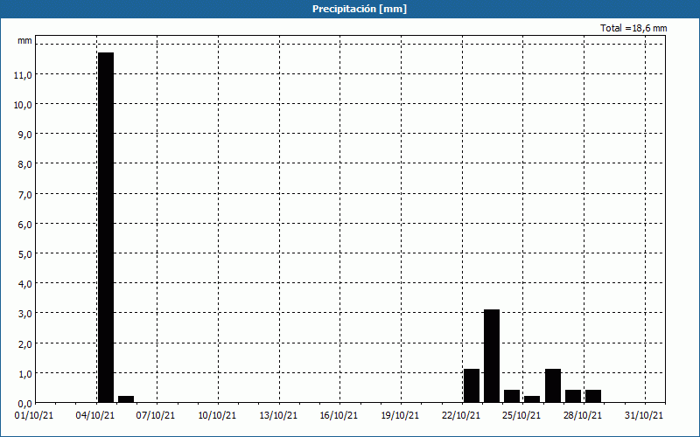Select the '7,0' y-axis label
This screenshot has height=437, width=700.
[25, 194]
